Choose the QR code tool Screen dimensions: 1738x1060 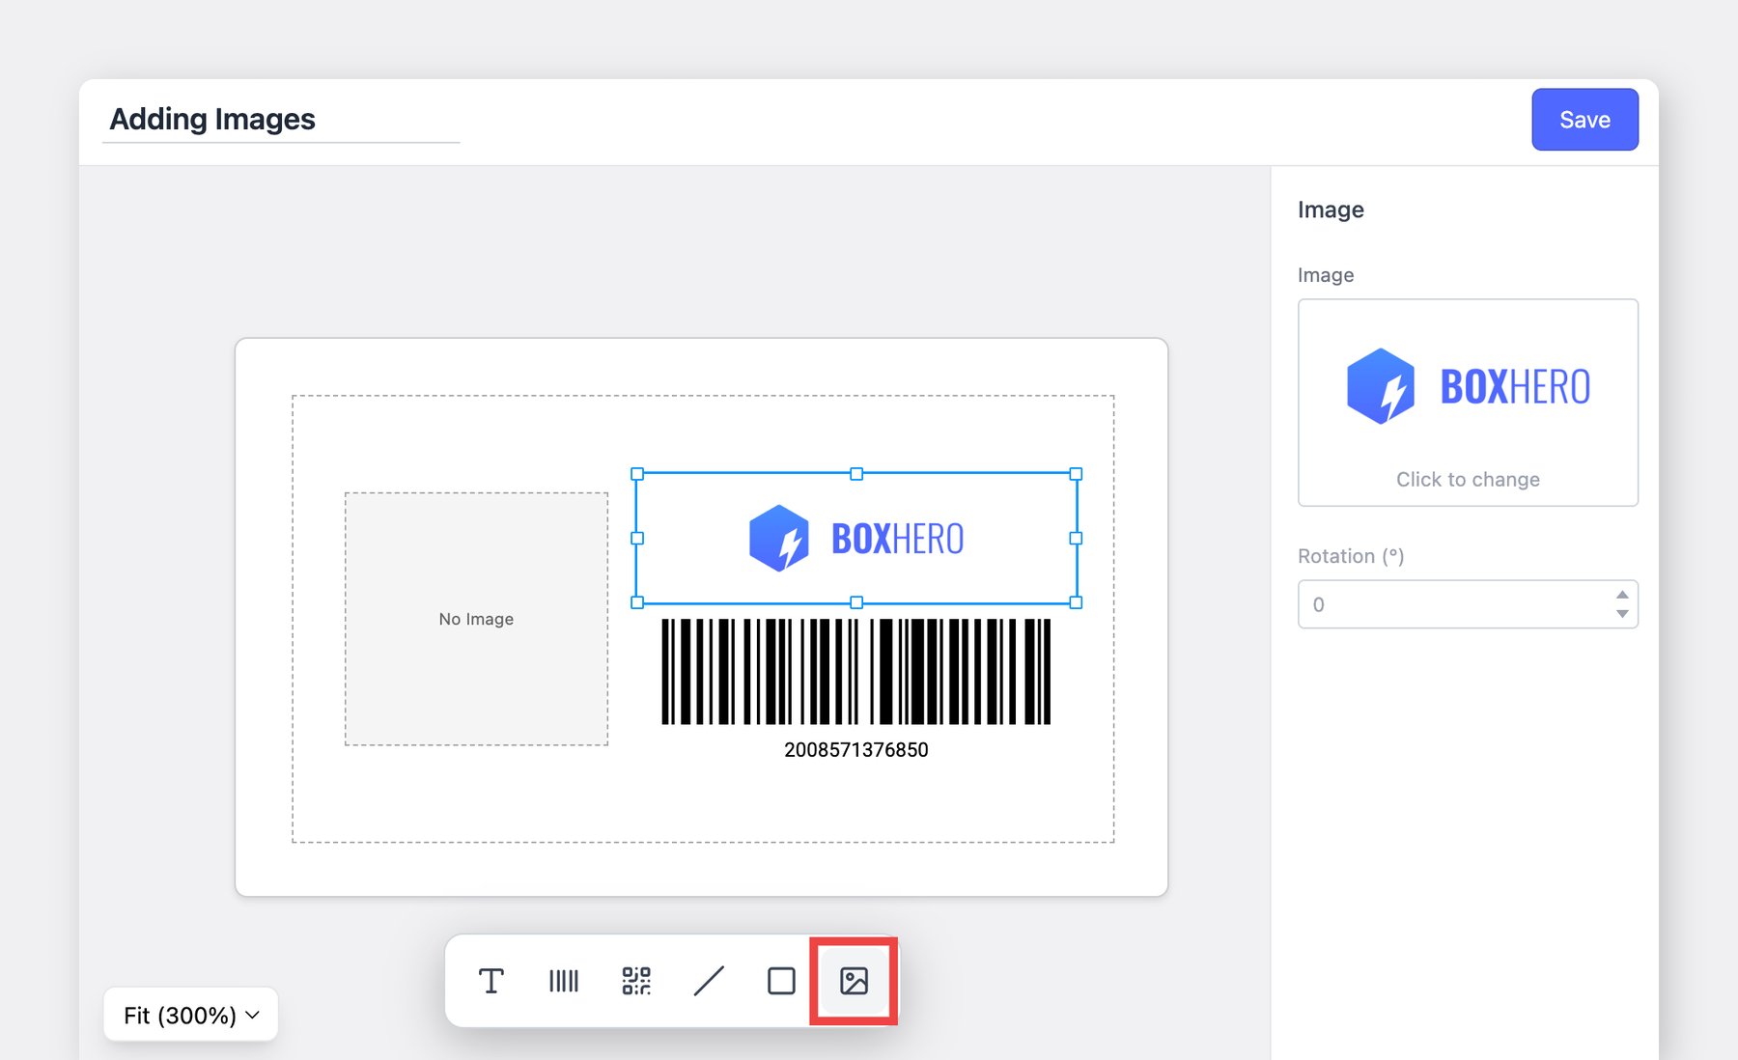pos(636,981)
